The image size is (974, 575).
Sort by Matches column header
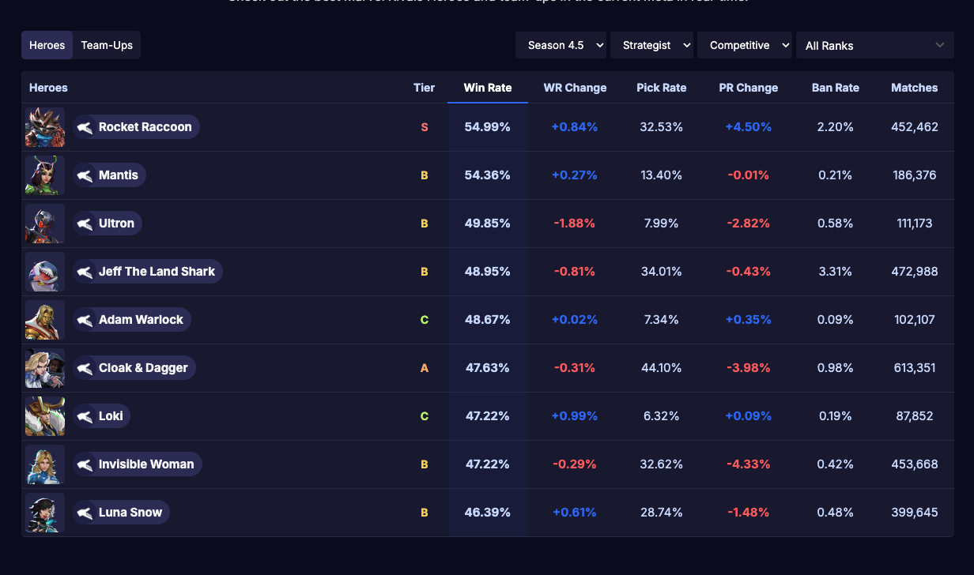(915, 88)
